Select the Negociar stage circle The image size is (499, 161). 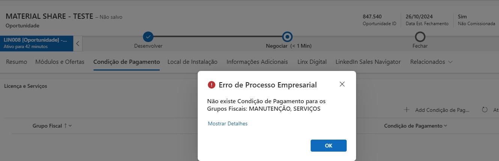287,37
